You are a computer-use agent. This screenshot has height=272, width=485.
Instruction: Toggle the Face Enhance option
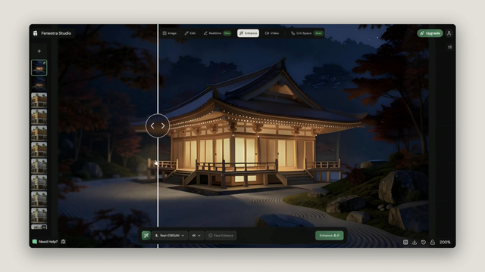click(221, 235)
